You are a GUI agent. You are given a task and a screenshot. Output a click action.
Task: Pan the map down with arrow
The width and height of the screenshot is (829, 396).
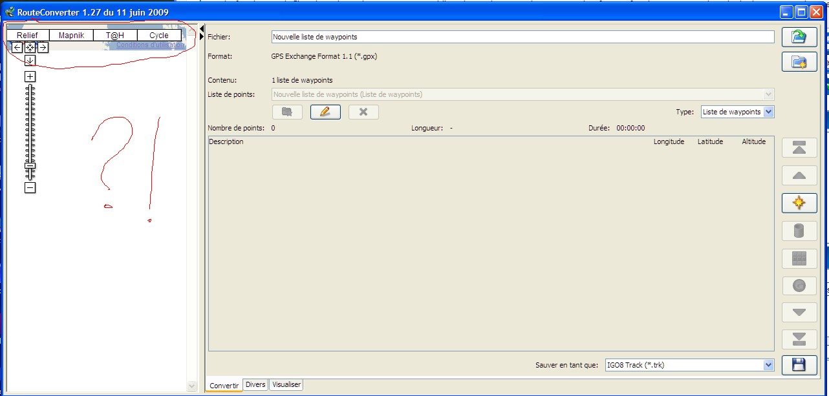pyautogui.click(x=30, y=61)
